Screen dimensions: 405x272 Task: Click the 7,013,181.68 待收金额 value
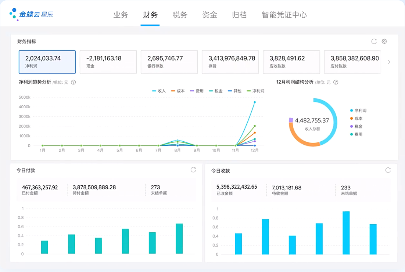click(287, 188)
